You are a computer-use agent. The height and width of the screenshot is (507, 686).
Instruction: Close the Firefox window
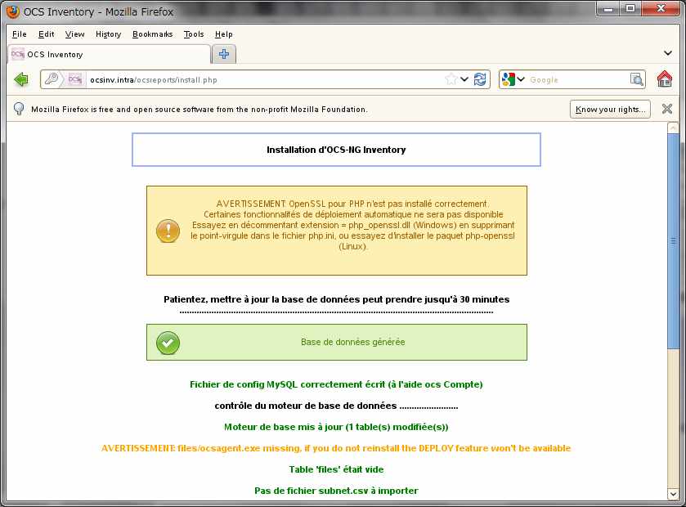pos(661,9)
